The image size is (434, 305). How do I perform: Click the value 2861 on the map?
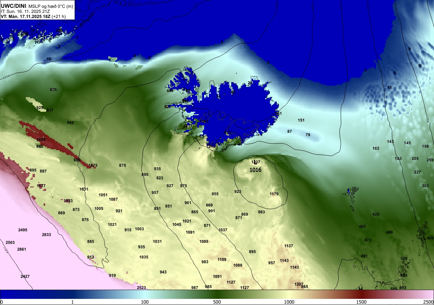[22, 249]
